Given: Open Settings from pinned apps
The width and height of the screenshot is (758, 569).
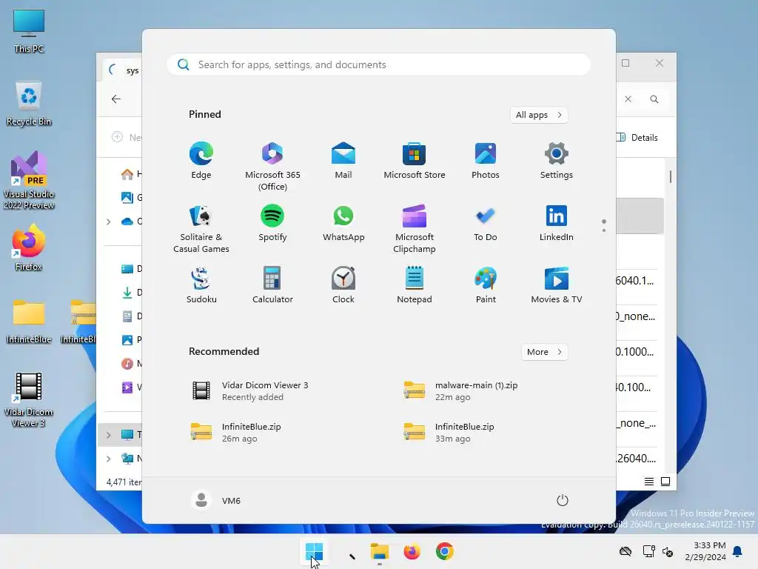Looking at the screenshot, I should click(x=557, y=161).
